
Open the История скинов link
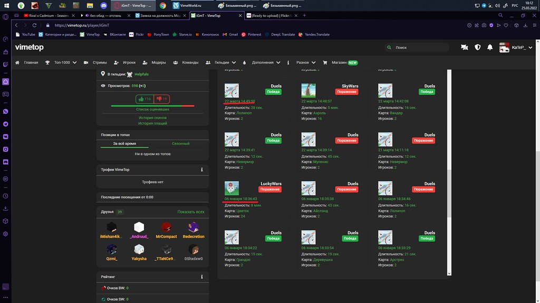click(x=153, y=118)
